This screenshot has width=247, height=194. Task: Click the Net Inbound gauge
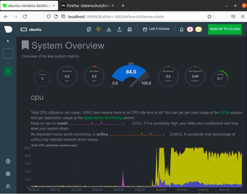(x=168, y=76)
